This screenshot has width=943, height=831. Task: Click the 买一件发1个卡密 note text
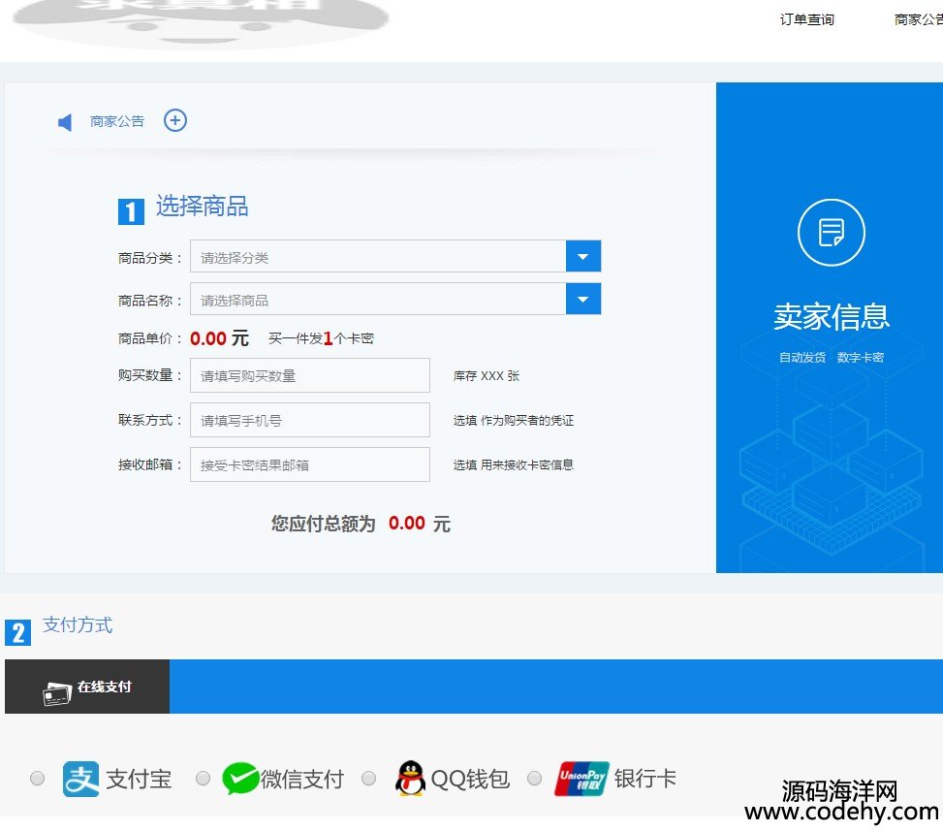tap(321, 338)
